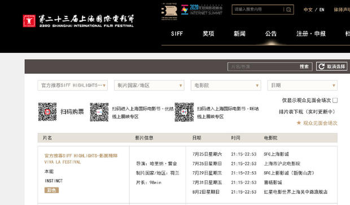Open the Belt and Road film week logo
Image resolution: width=350 pixels, height=205 pixels.
tap(169, 12)
